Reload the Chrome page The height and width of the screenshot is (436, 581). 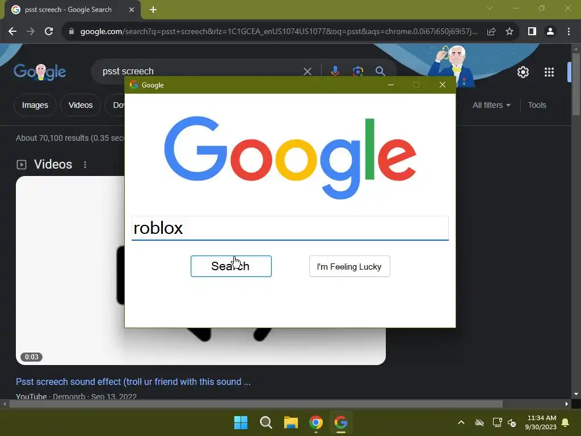(x=49, y=32)
